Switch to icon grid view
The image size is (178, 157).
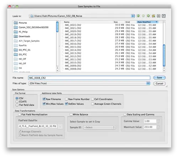(158, 16)
